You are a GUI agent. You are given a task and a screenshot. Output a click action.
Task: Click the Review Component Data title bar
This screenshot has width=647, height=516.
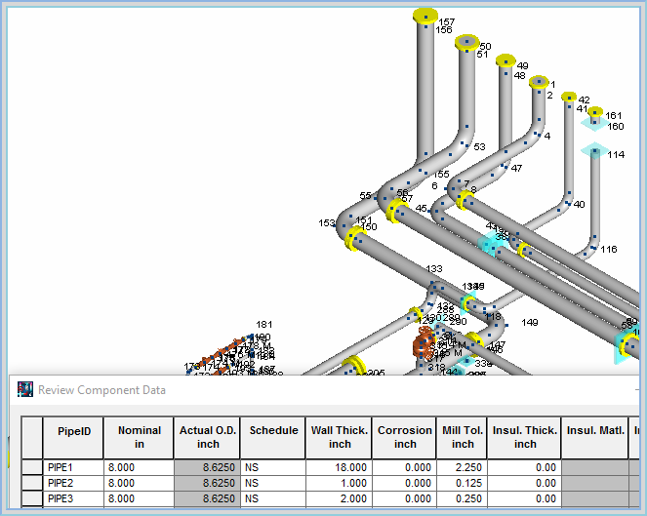pyautogui.click(x=324, y=390)
